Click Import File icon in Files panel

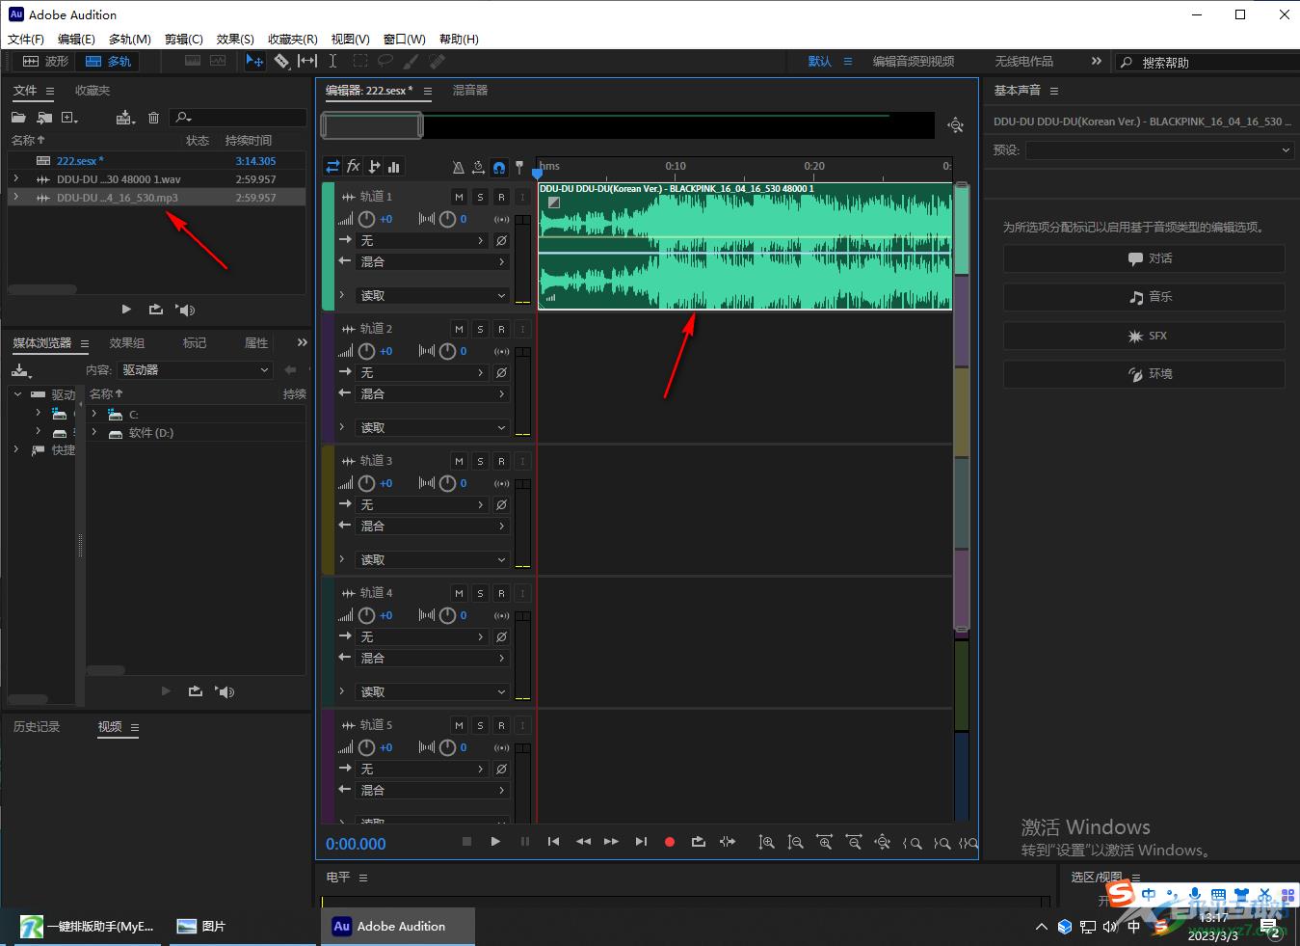point(44,118)
